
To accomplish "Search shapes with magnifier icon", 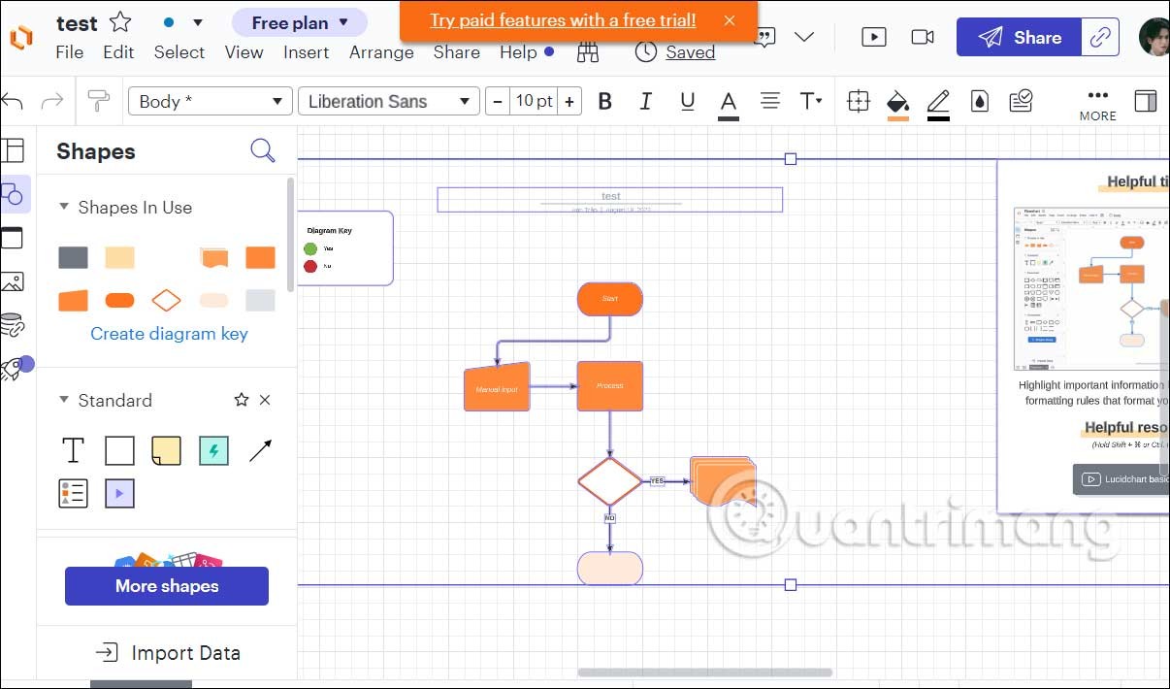I will (x=262, y=150).
